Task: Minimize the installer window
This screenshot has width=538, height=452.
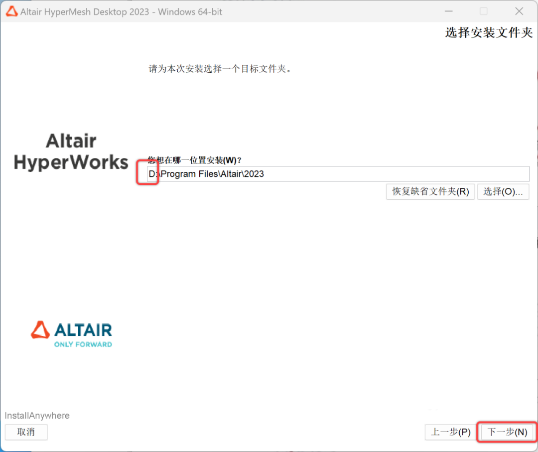Action: [x=449, y=11]
